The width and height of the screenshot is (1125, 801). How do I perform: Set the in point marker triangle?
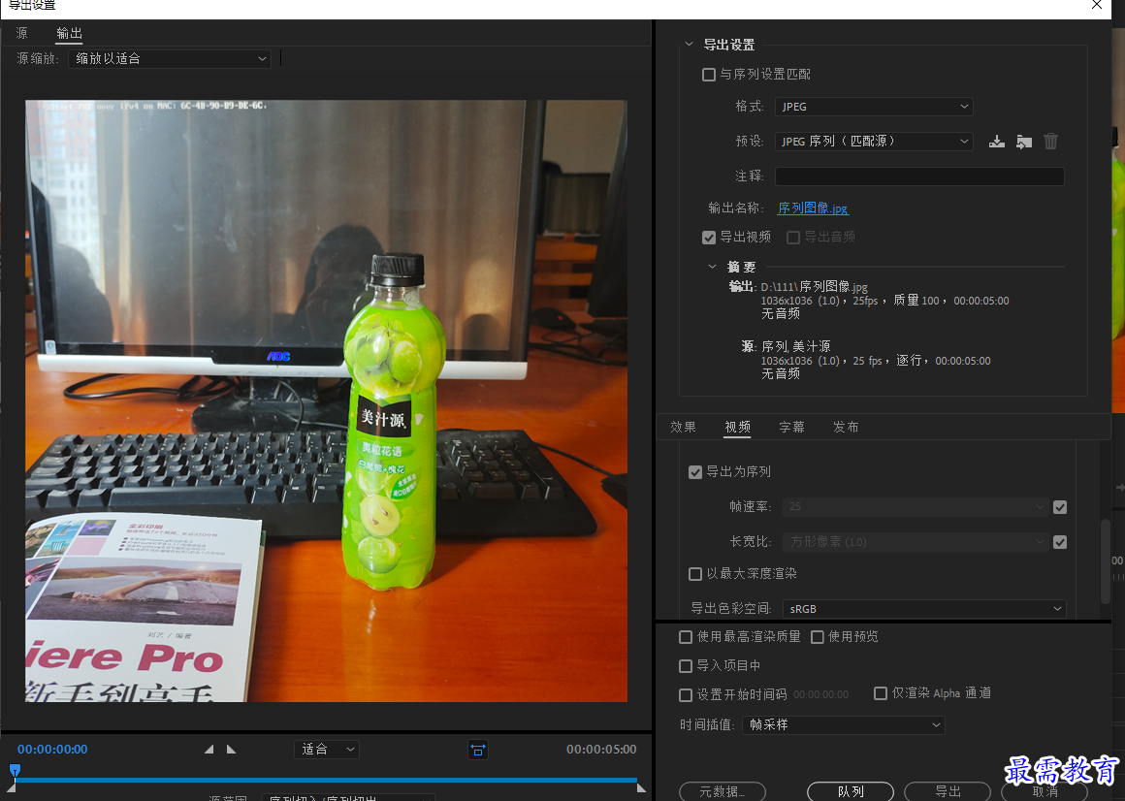[x=209, y=749]
